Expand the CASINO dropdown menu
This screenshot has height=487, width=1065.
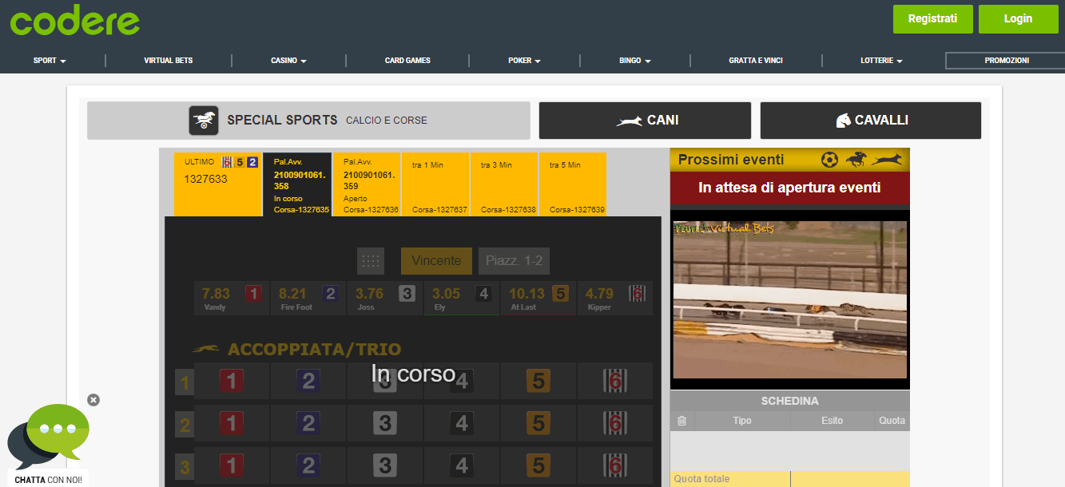[288, 61]
